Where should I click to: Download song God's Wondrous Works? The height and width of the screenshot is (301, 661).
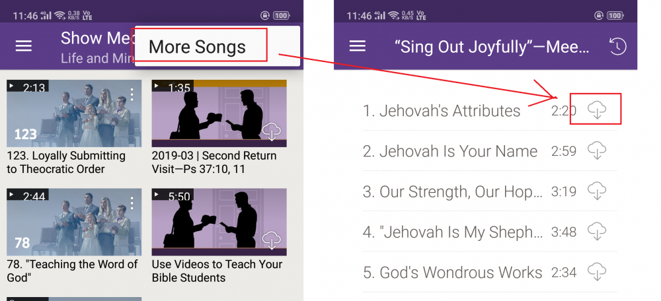pos(596,272)
